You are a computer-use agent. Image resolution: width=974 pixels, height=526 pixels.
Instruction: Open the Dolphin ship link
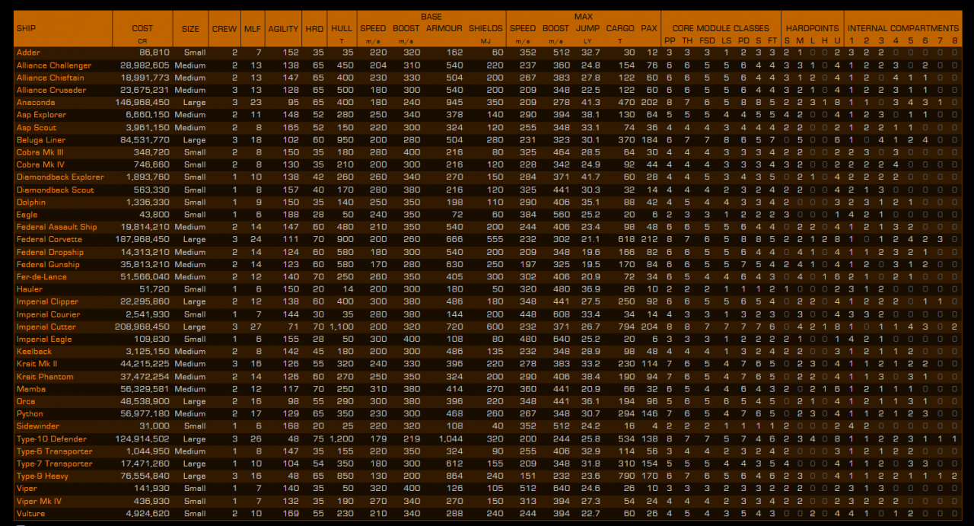31,202
